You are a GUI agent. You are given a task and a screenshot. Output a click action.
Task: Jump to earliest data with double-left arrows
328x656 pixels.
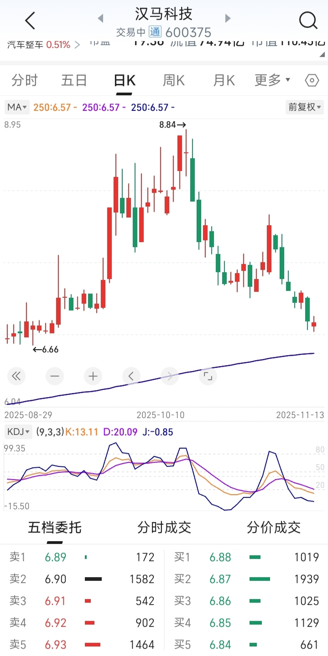[16, 376]
